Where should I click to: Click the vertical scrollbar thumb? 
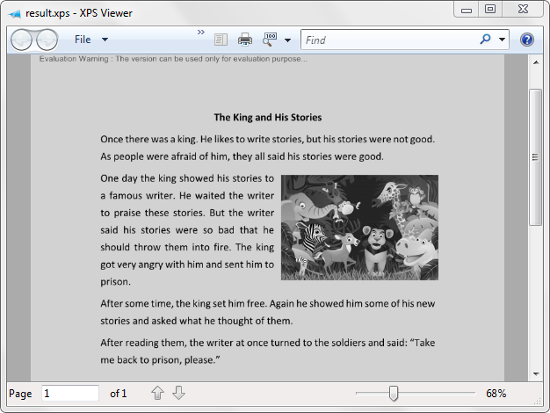coord(536,157)
